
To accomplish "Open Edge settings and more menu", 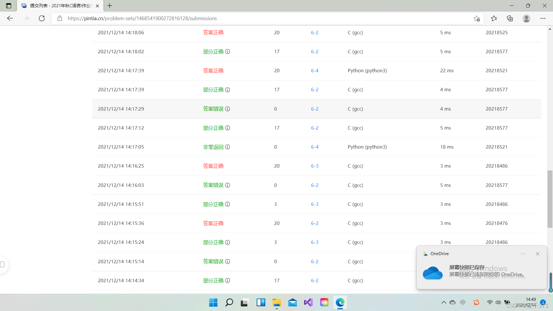I will tap(543, 18).
